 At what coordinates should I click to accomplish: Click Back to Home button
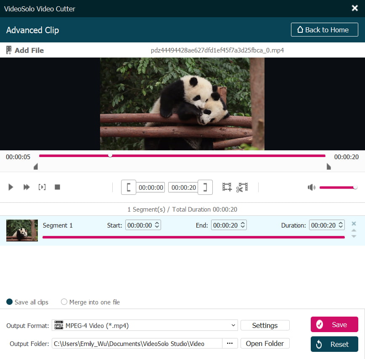324,30
